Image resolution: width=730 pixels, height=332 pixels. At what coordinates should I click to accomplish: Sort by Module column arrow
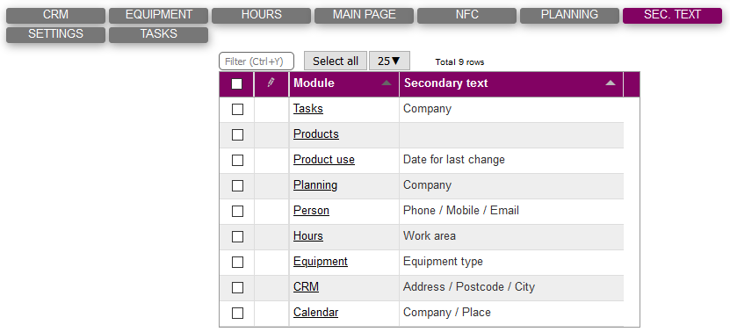pos(387,83)
